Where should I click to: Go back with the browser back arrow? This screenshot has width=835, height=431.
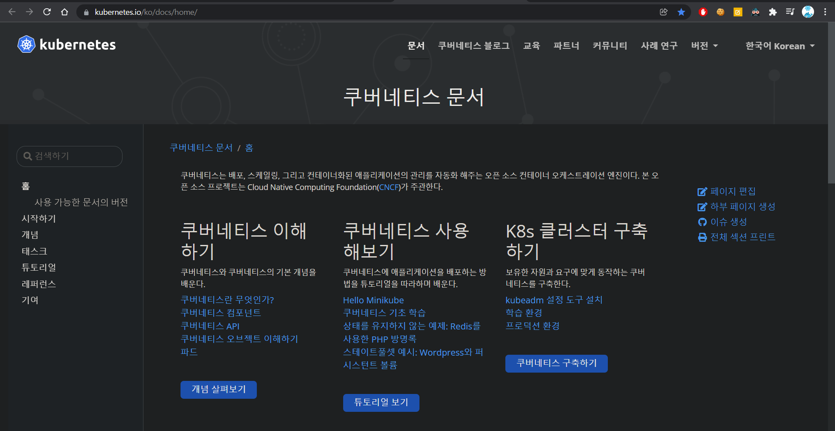click(12, 12)
